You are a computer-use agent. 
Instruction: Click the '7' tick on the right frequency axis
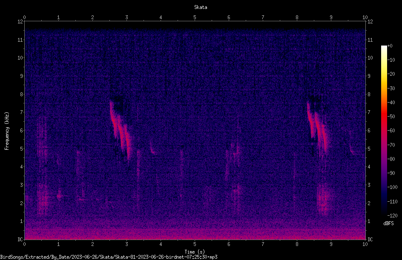click(x=369, y=112)
